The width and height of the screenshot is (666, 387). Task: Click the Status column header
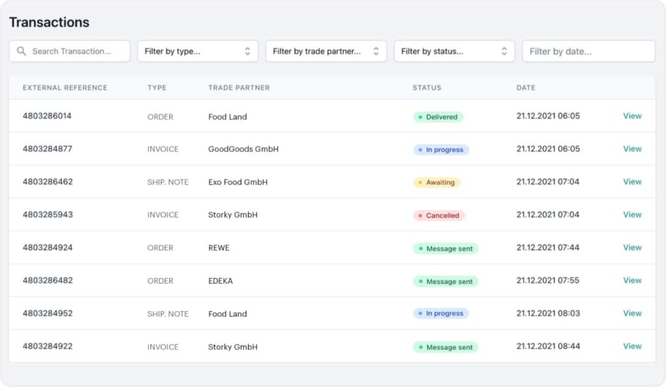[427, 88]
